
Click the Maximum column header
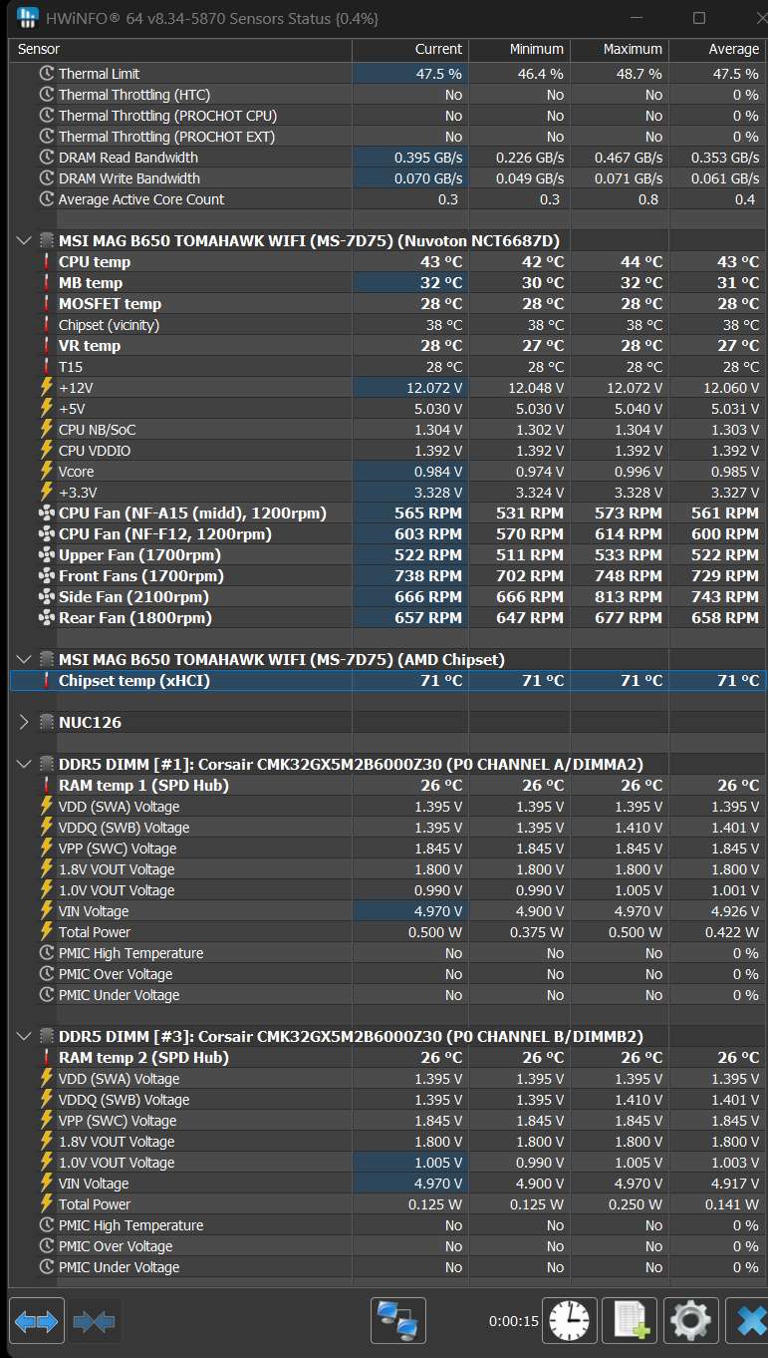tap(618, 49)
